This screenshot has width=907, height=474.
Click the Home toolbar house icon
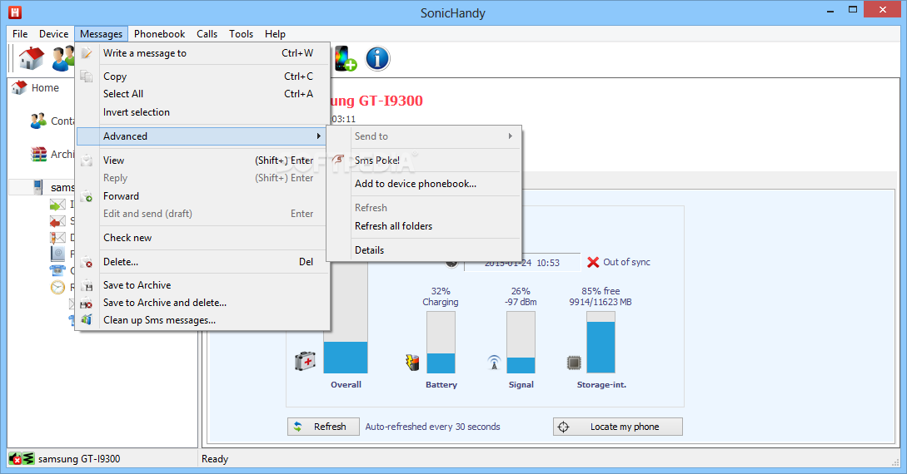coord(32,58)
